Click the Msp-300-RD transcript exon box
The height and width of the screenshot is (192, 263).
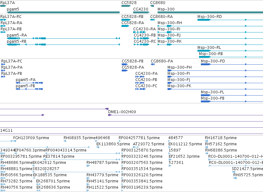(204, 20)
